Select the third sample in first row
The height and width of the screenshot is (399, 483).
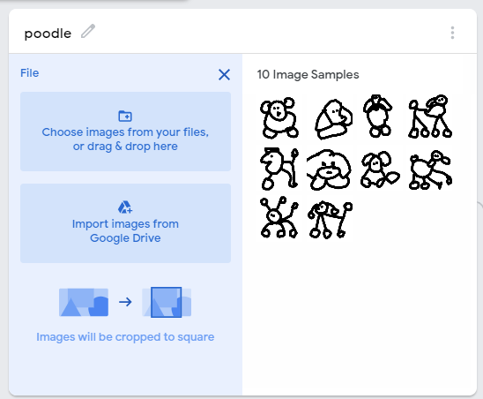click(x=380, y=117)
